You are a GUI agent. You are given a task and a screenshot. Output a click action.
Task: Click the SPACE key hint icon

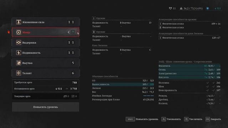tap(130, 119)
